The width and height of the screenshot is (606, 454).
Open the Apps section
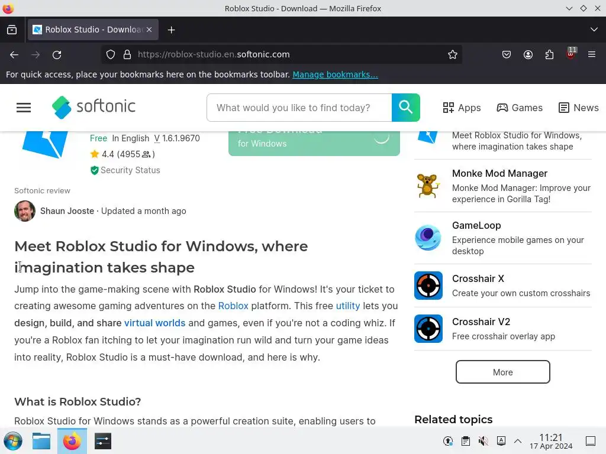pos(462,108)
